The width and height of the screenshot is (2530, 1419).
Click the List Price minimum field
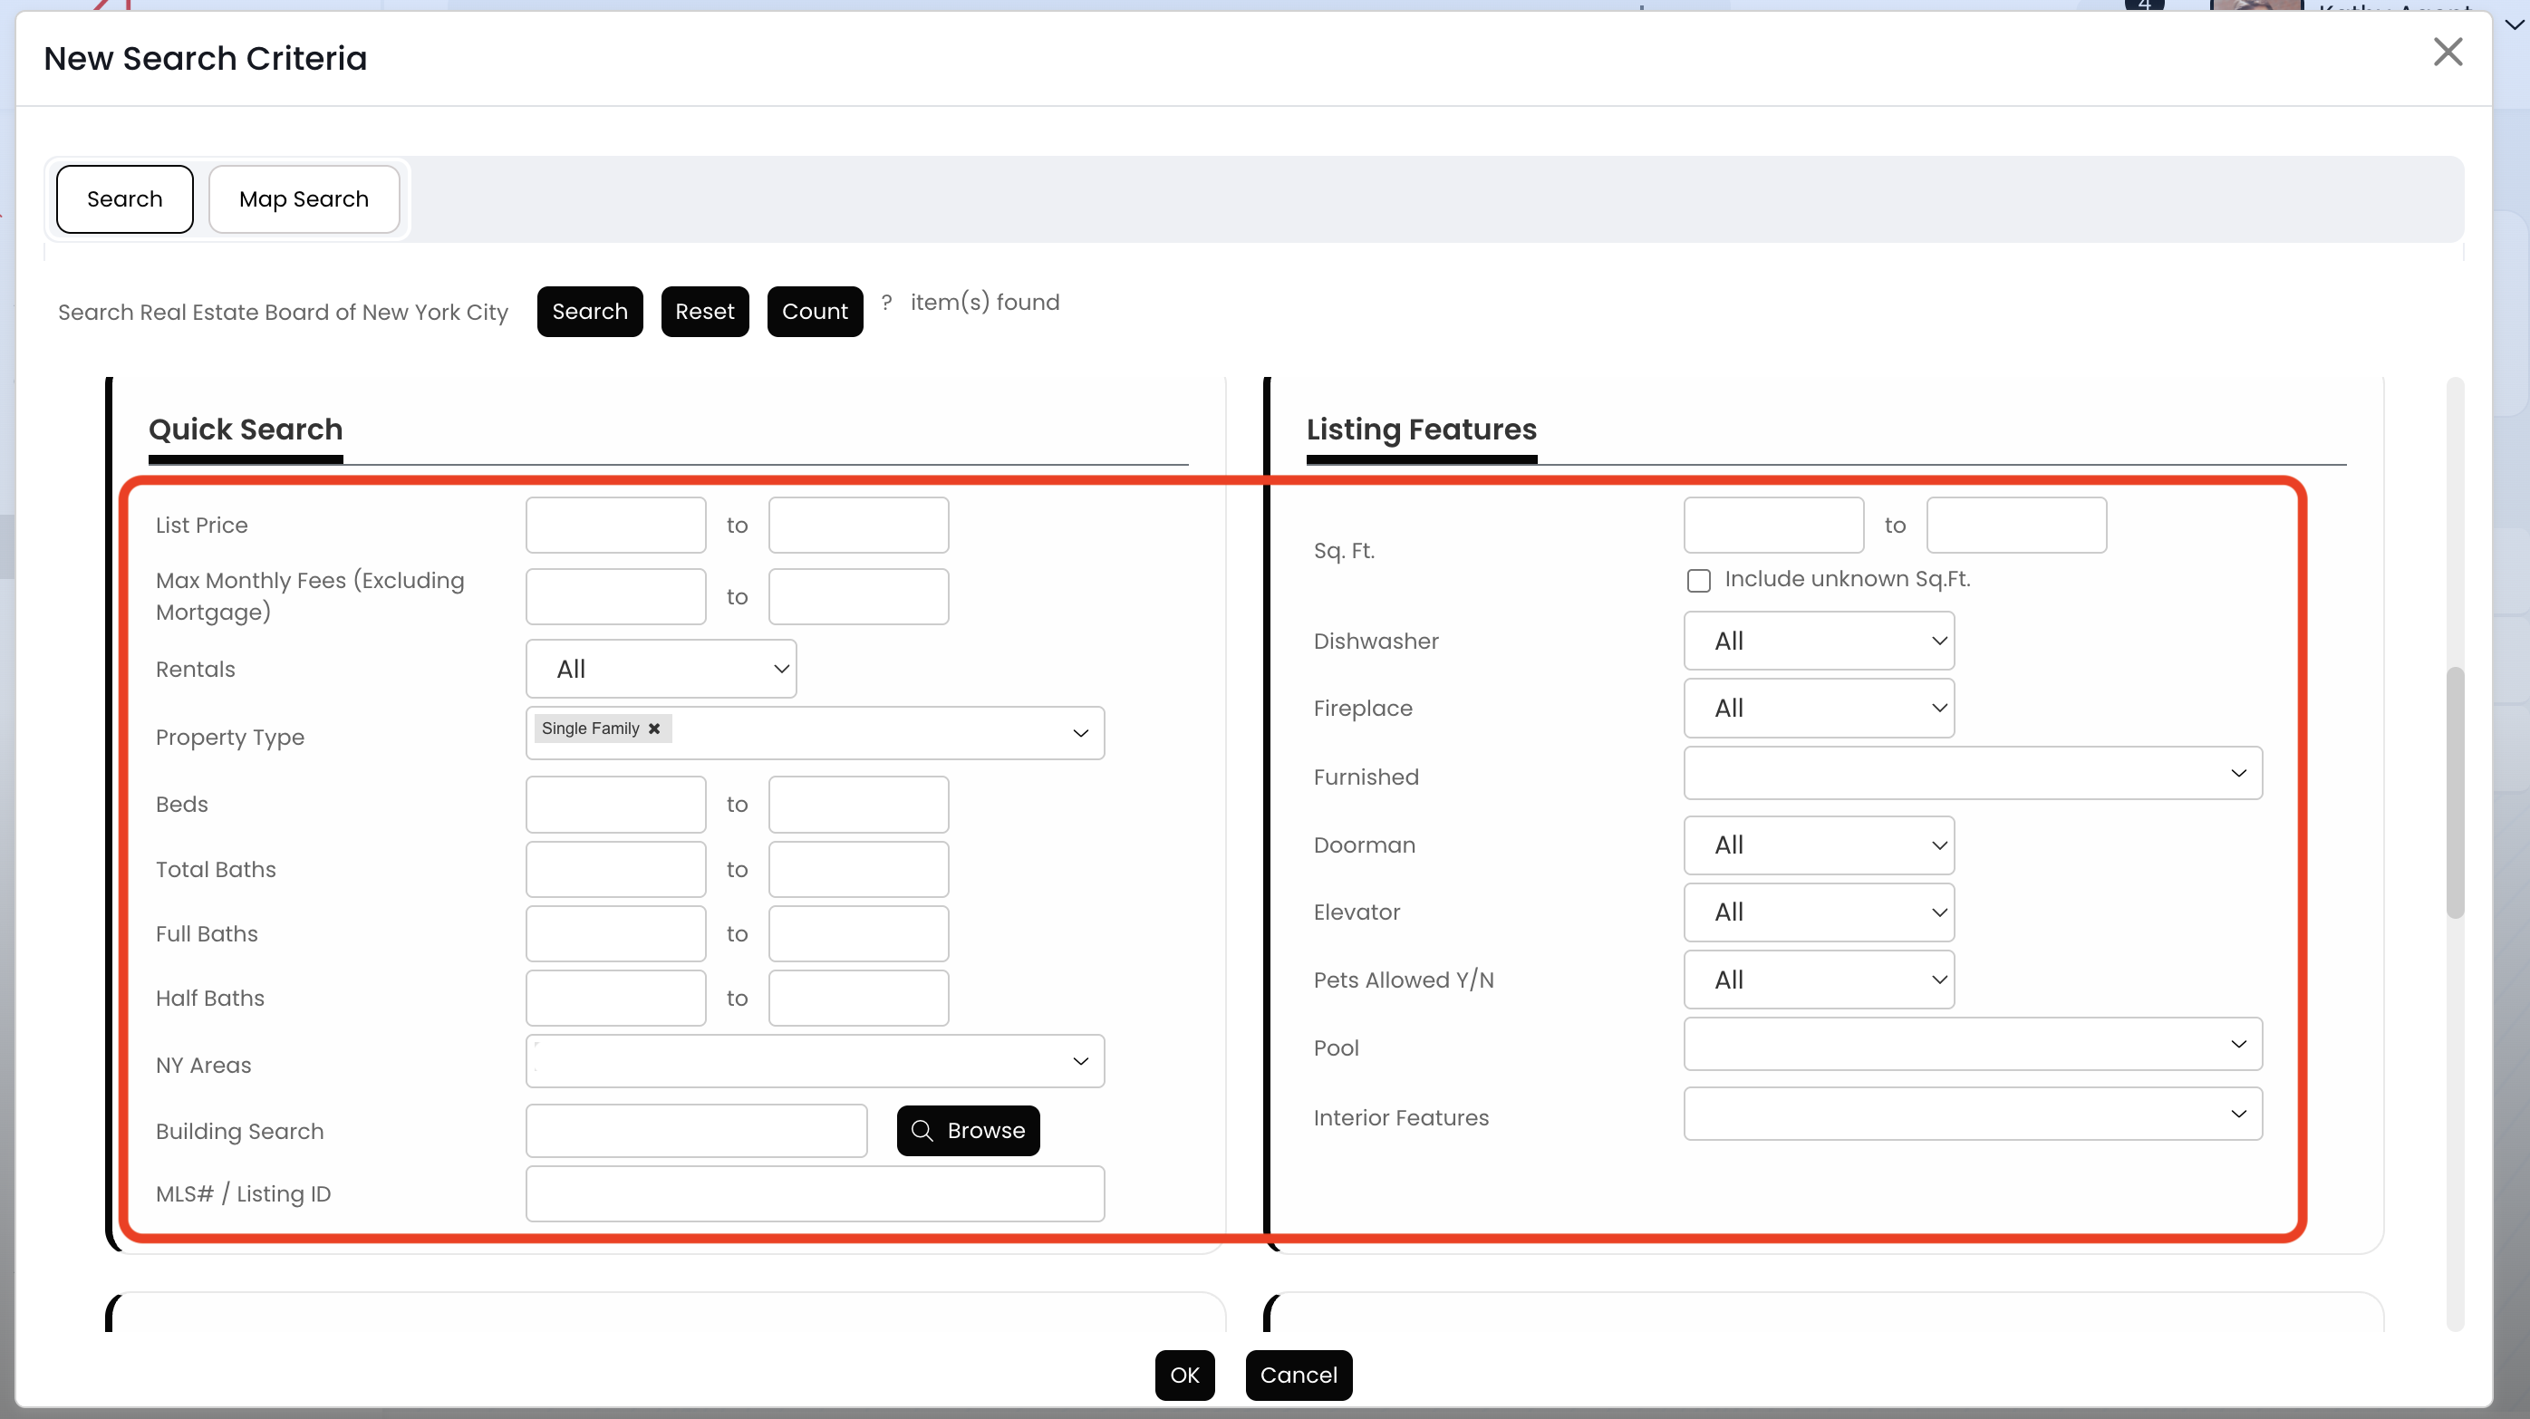coord(614,526)
